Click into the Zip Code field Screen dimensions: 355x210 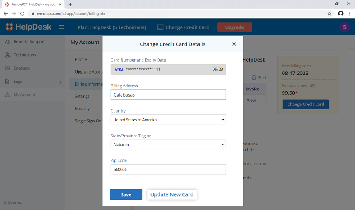(168, 169)
